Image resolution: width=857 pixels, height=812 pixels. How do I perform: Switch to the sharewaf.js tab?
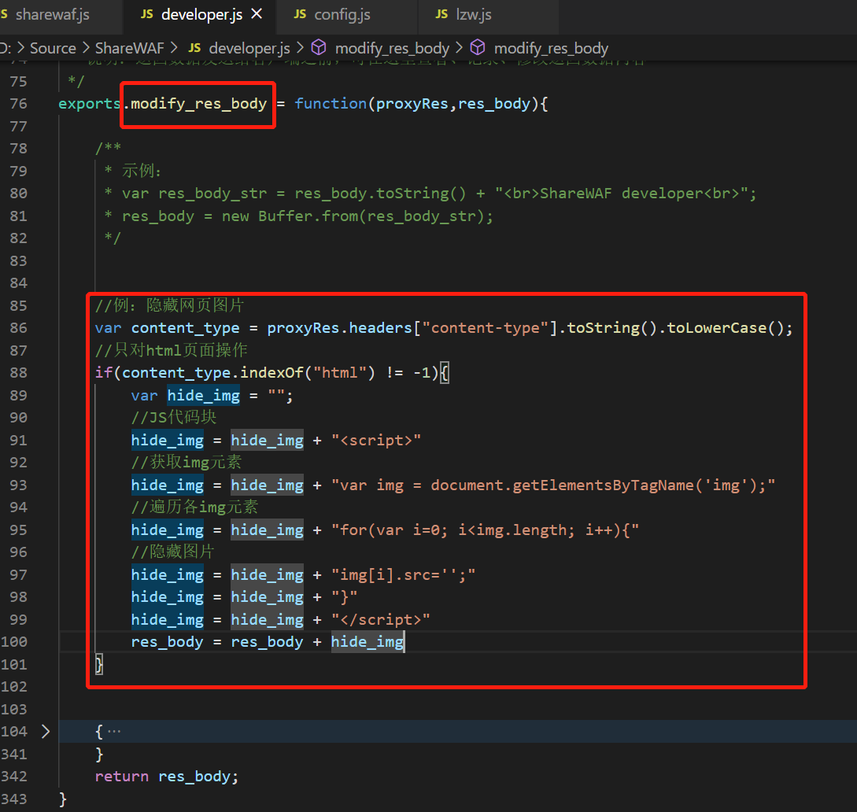click(52, 15)
